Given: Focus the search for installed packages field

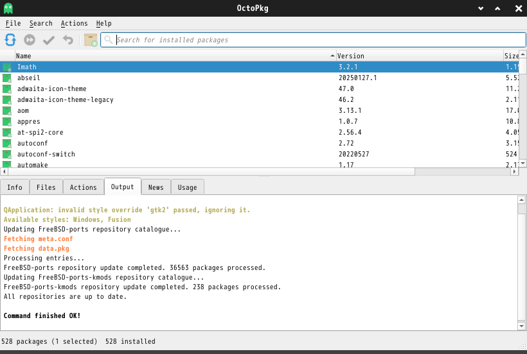Looking at the screenshot, I should point(315,40).
